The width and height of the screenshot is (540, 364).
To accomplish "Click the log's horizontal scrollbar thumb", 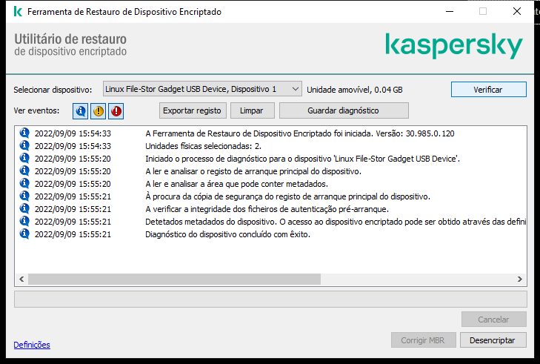I will [174, 279].
